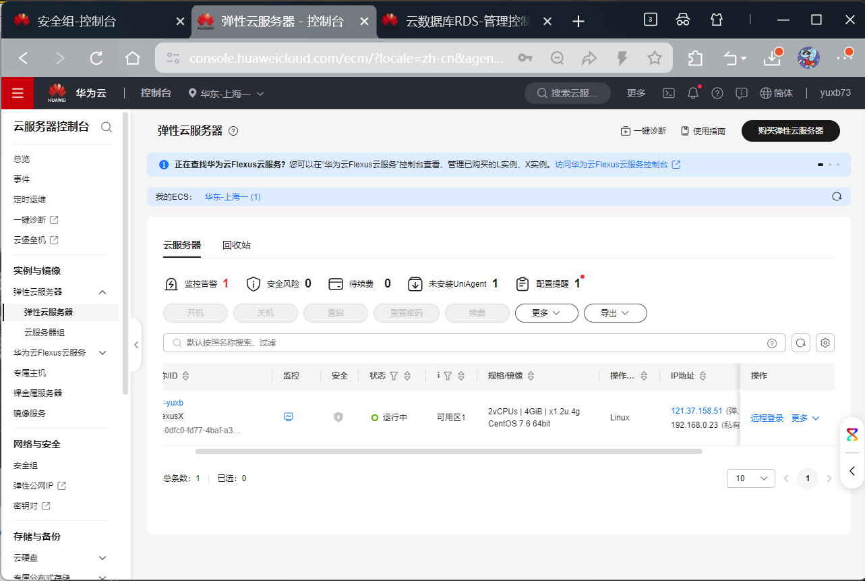Go to browser home page
This screenshot has width=865, height=581.
click(x=133, y=58)
